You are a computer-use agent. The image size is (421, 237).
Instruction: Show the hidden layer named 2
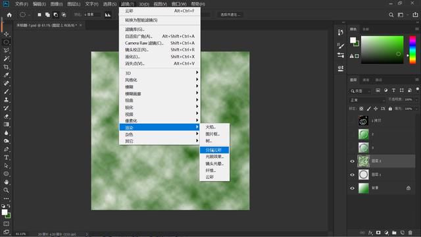point(353,134)
